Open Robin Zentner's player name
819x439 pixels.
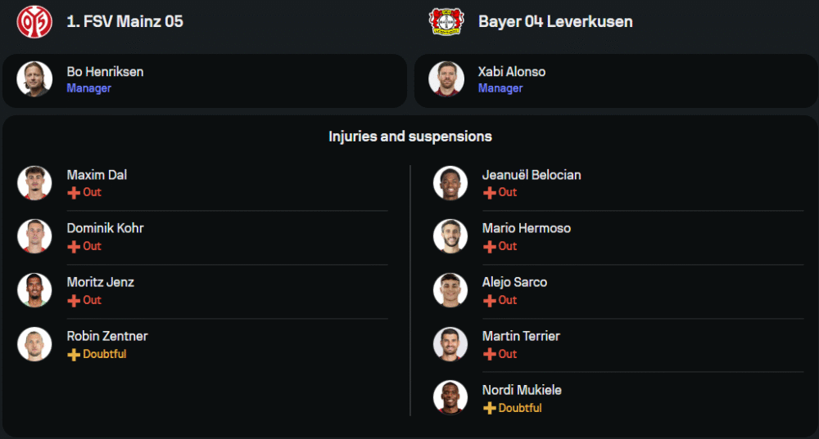(107, 336)
